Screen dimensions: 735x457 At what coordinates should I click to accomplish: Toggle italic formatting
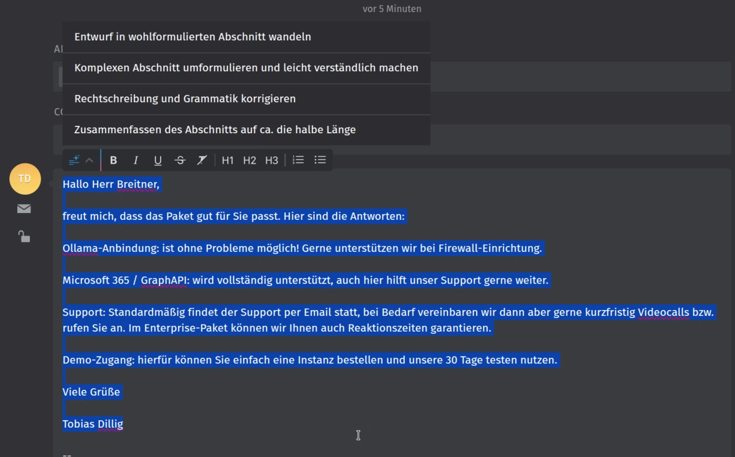click(x=136, y=160)
